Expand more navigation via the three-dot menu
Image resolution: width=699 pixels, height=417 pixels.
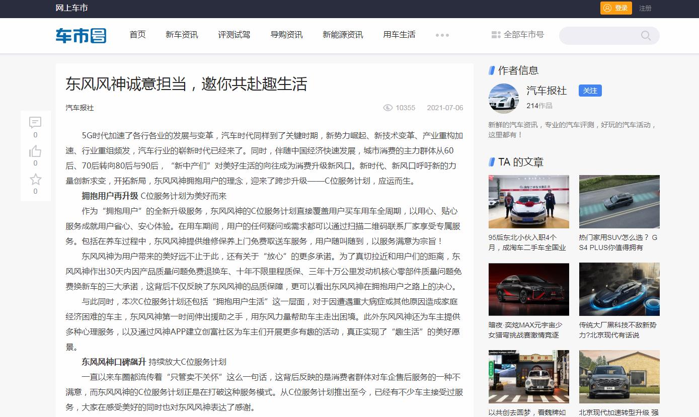point(442,35)
